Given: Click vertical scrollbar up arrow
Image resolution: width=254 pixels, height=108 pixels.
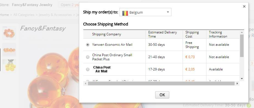Looking at the screenshot, I should pyautogui.click(x=242, y=32).
